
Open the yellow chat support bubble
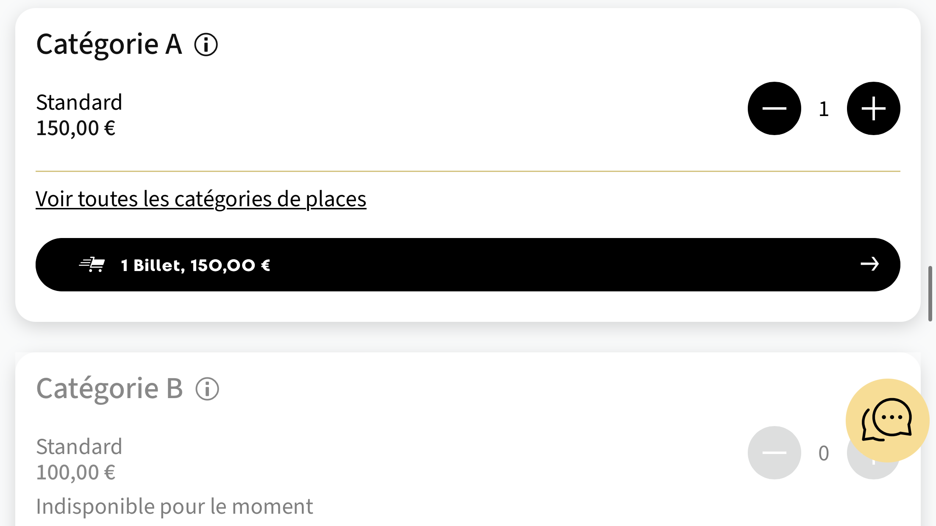click(x=887, y=420)
